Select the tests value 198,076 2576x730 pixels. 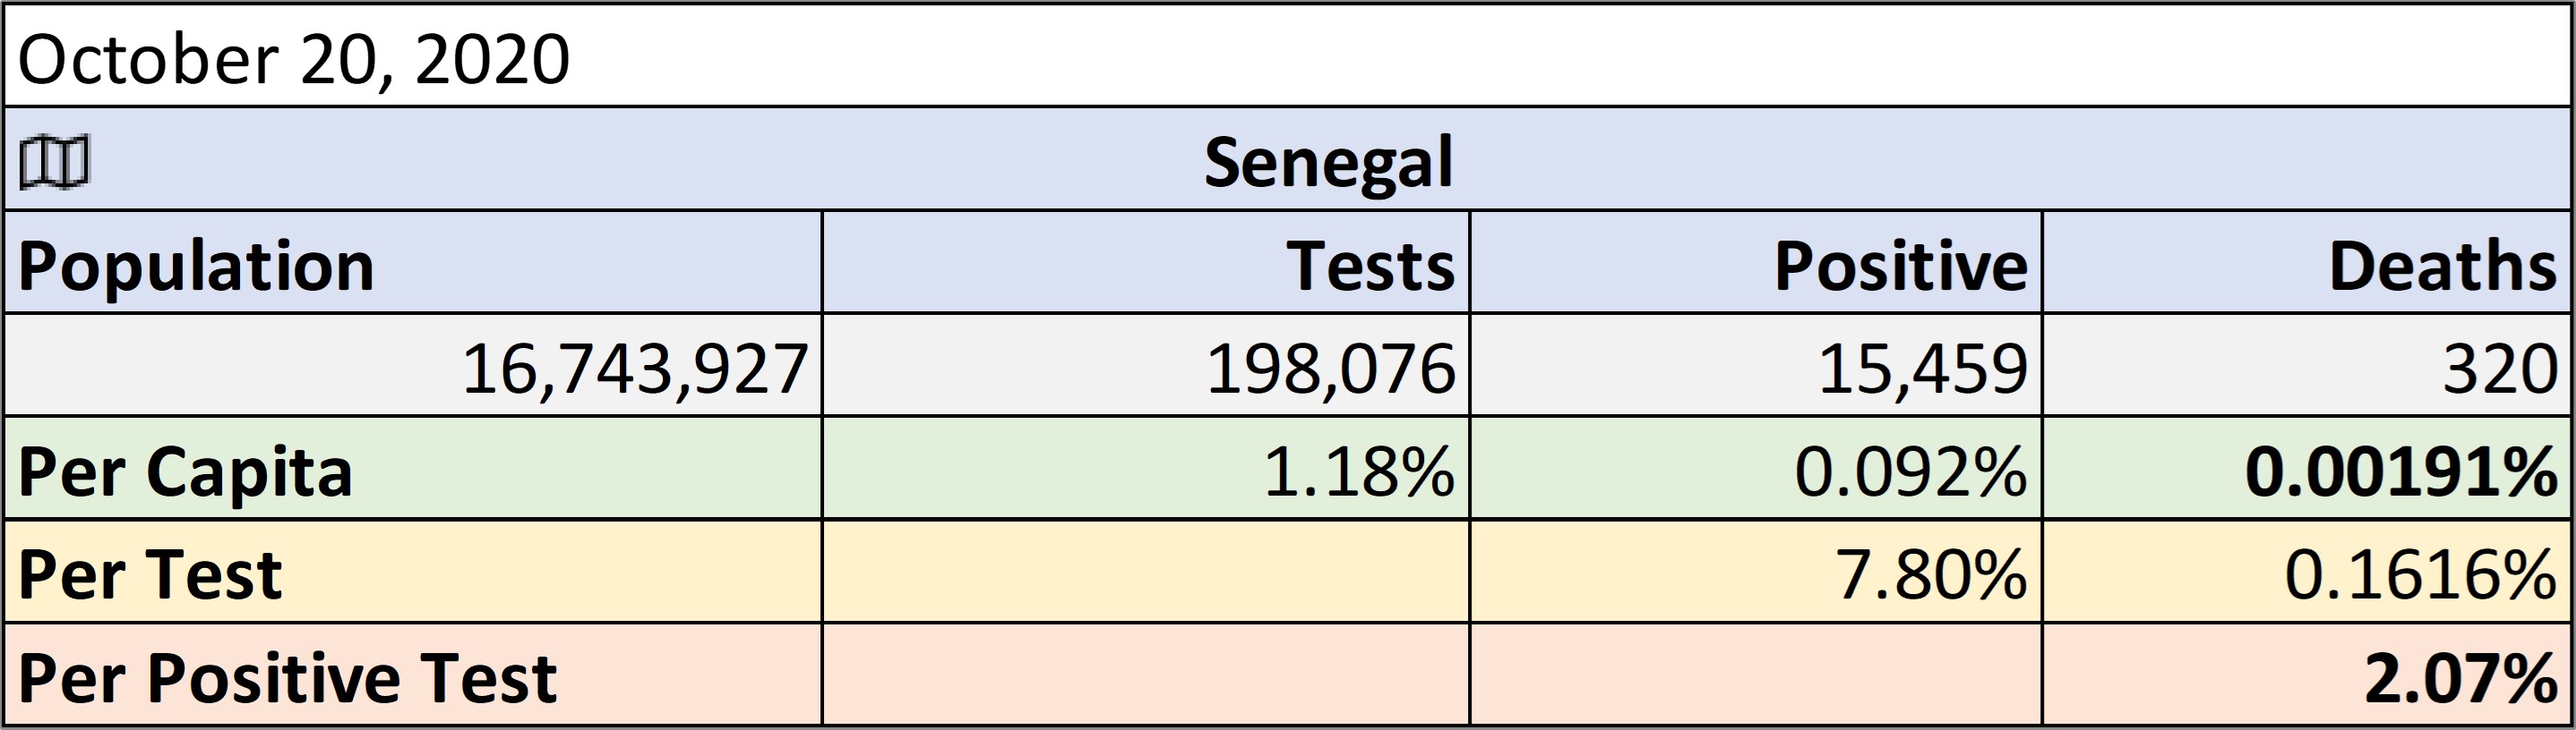1146,366
